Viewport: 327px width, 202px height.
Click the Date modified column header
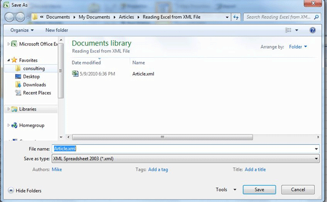tap(86, 62)
